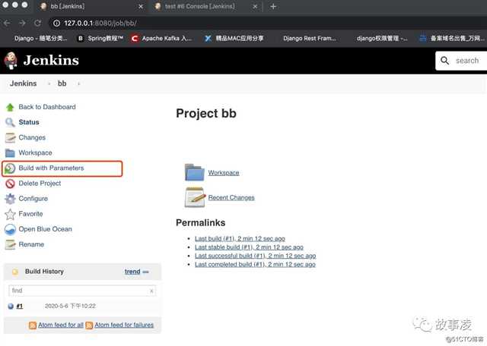Open the trend link in Build History

132,272
